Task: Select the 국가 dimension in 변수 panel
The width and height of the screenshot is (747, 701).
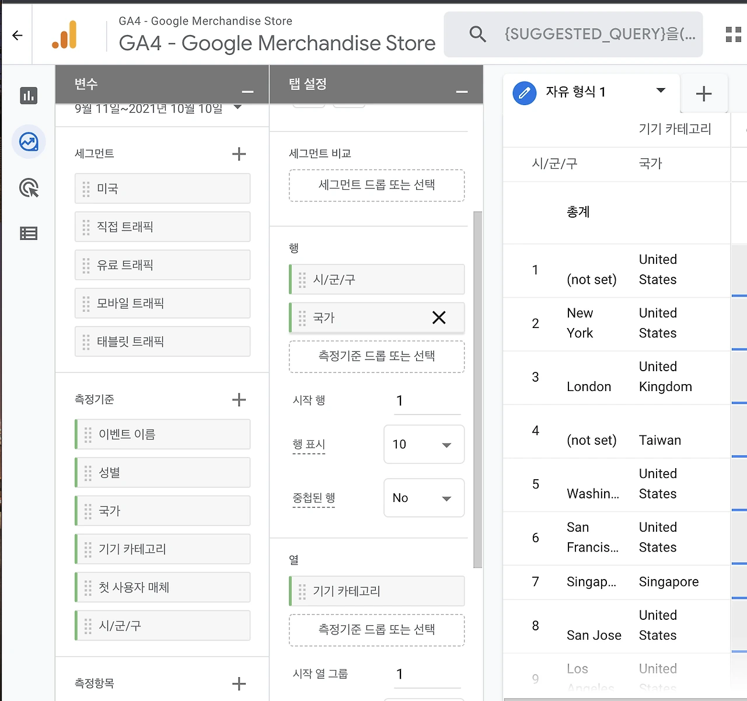Action: pyautogui.click(x=163, y=511)
